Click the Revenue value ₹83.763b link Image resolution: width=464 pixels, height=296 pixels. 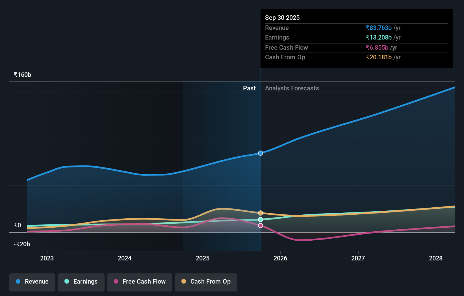tap(379, 28)
